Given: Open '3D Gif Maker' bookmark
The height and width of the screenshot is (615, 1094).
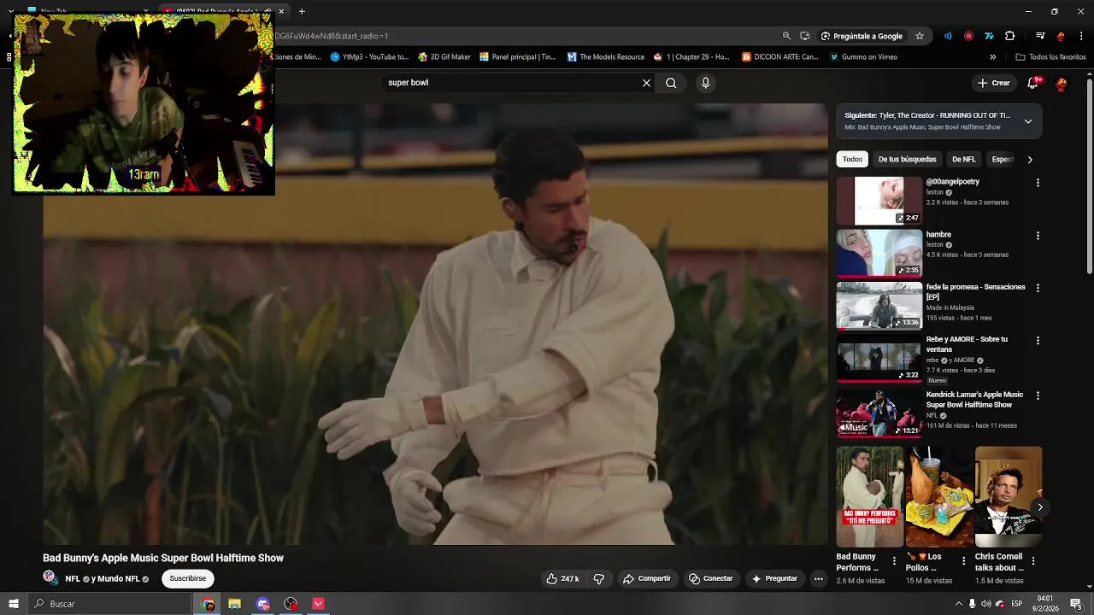Looking at the screenshot, I should pos(444,57).
